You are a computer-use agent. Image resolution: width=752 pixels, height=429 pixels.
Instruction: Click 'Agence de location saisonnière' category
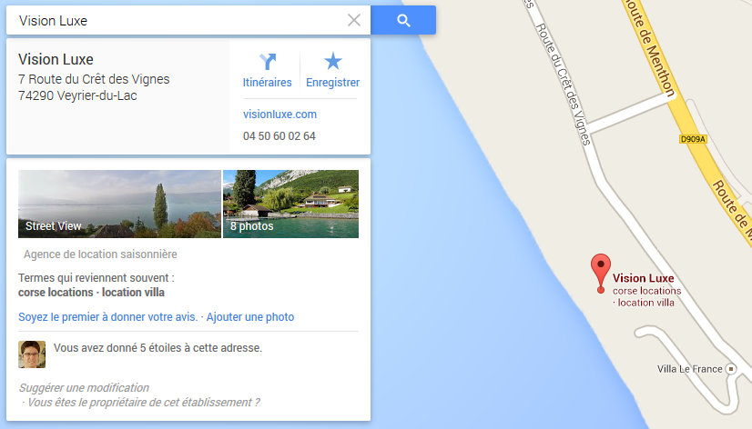click(x=100, y=254)
